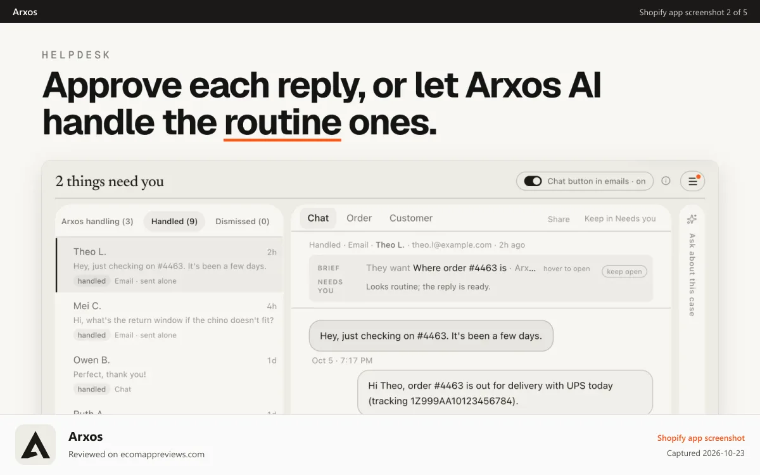This screenshot has height=475, width=760.
Task: Open Theo L. conversation in the list
Action: [169, 265]
